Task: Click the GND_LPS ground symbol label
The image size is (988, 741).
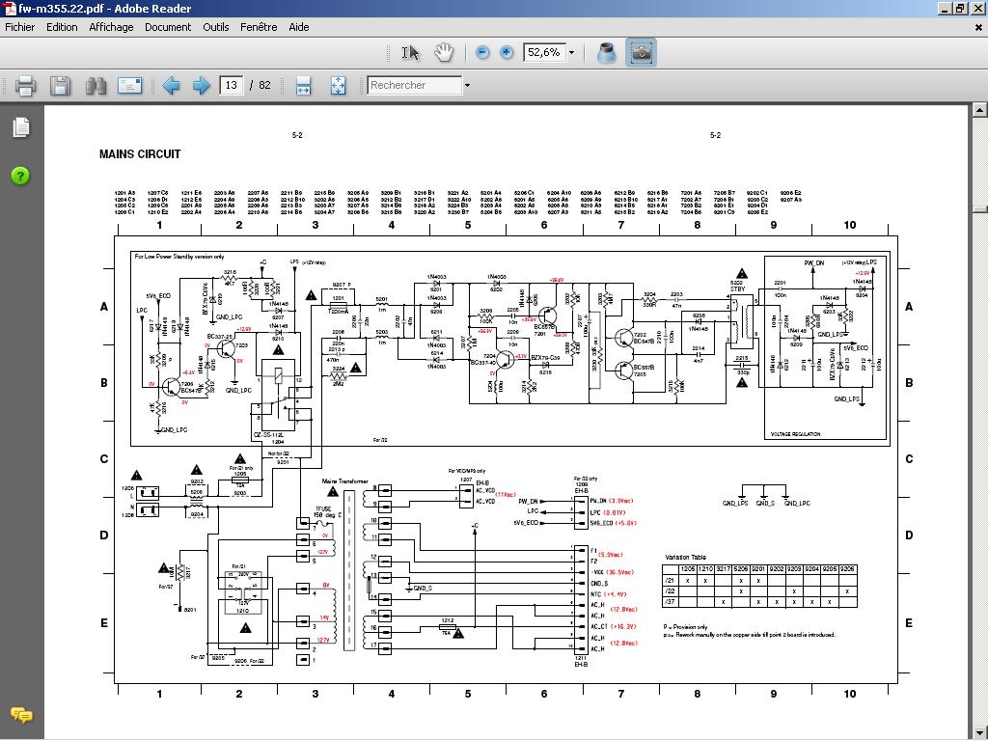Action: point(735,504)
